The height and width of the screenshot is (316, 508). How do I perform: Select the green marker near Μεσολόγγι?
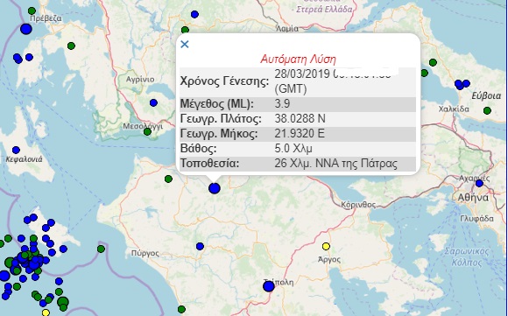[x=147, y=132]
